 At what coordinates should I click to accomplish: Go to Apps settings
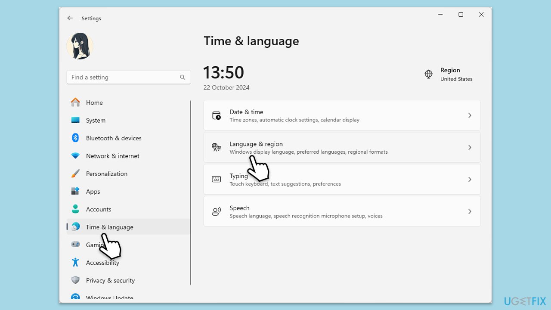(x=129, y=192)
